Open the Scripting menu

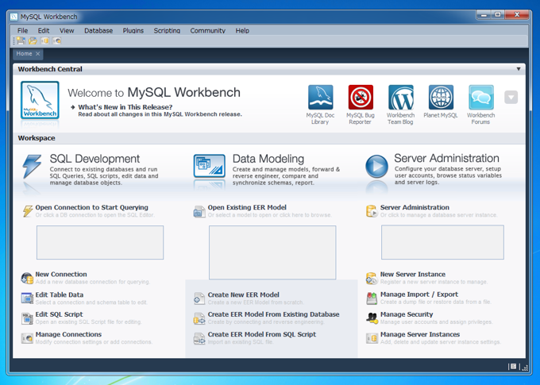[x=167, y=31]
